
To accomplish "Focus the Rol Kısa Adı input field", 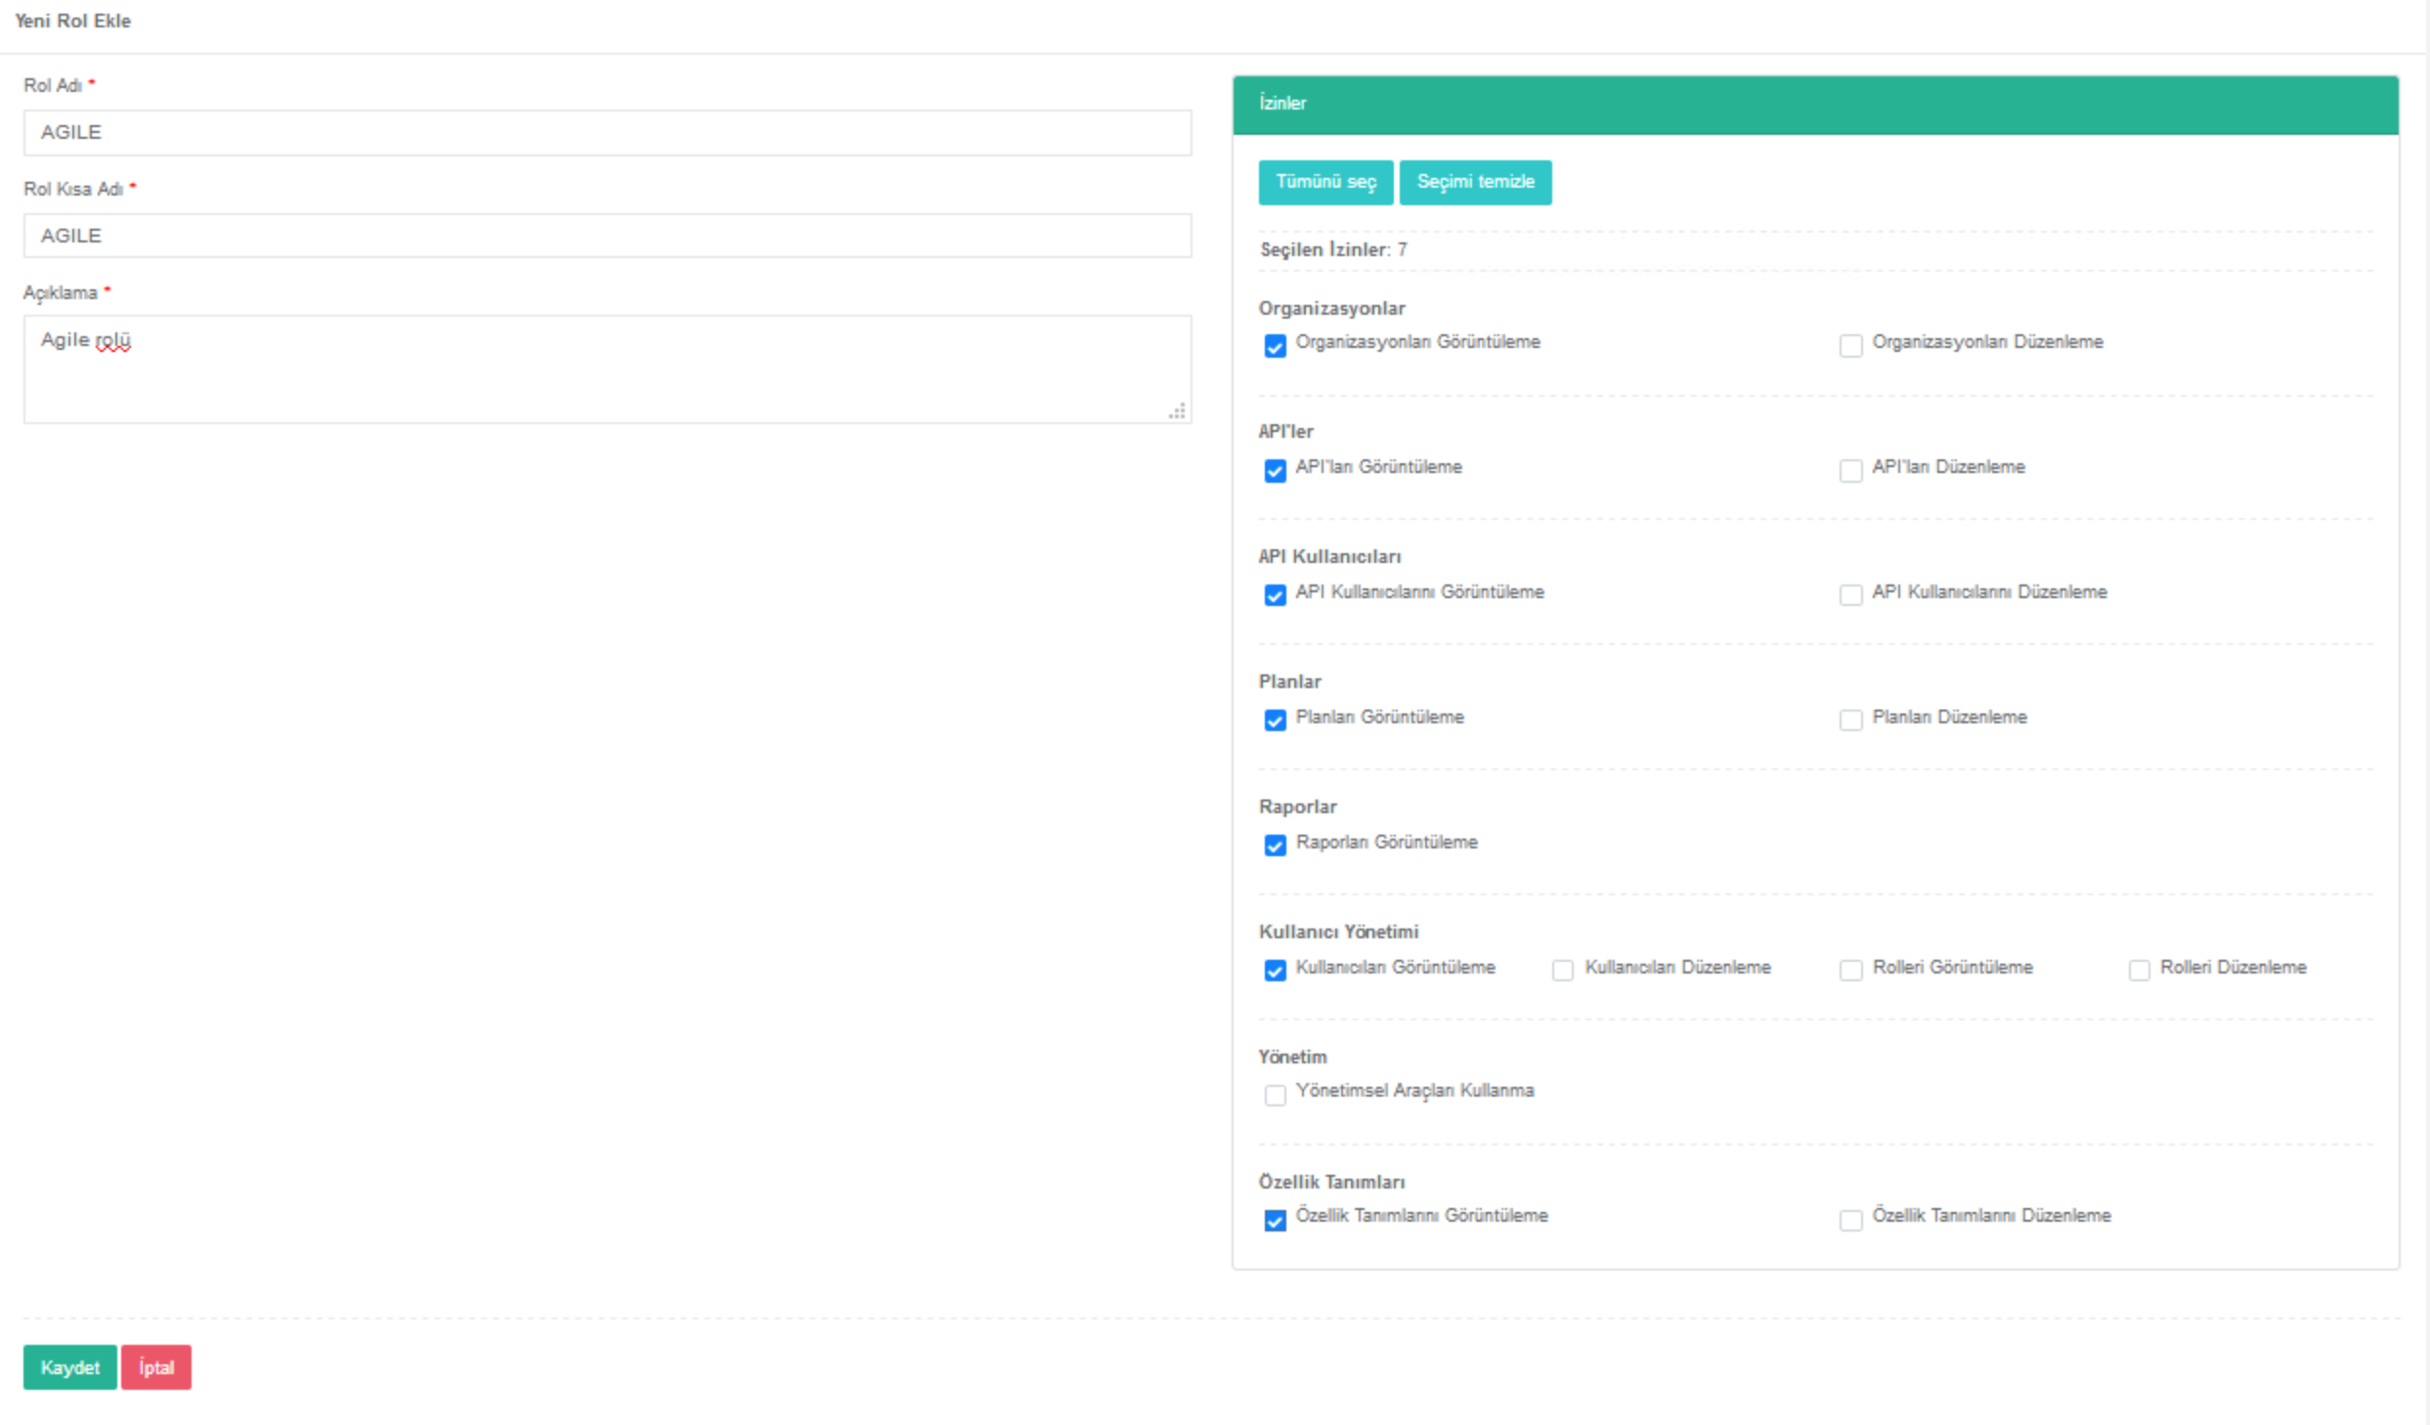I will 607,236.
